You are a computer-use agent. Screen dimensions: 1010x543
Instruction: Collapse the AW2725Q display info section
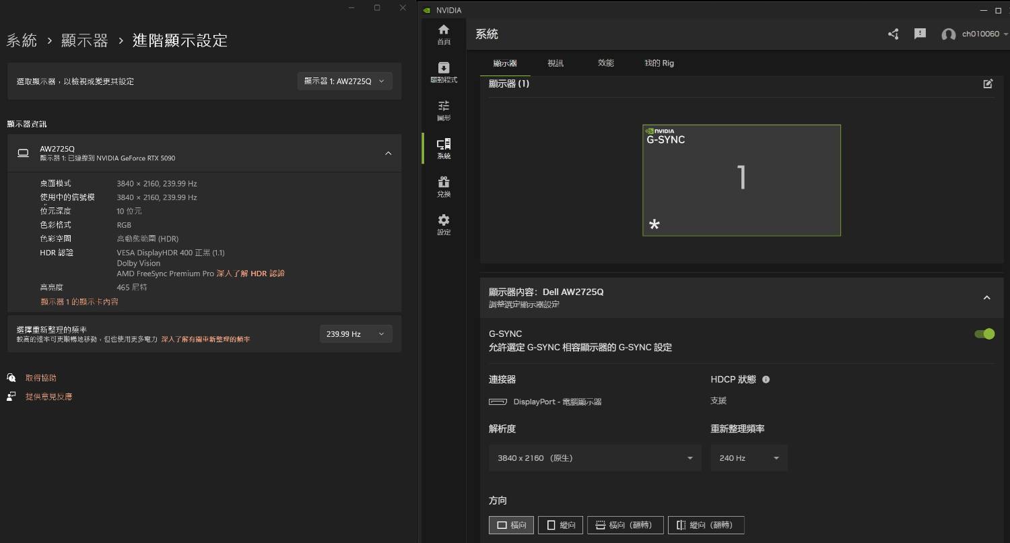coord(388,153)
